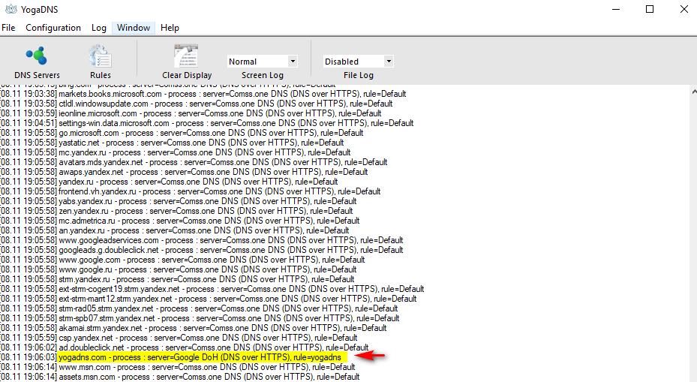Open the Log menu
The width and height of the screenshot is (697, 382).
pyautogui.click(x=99, y=28)
